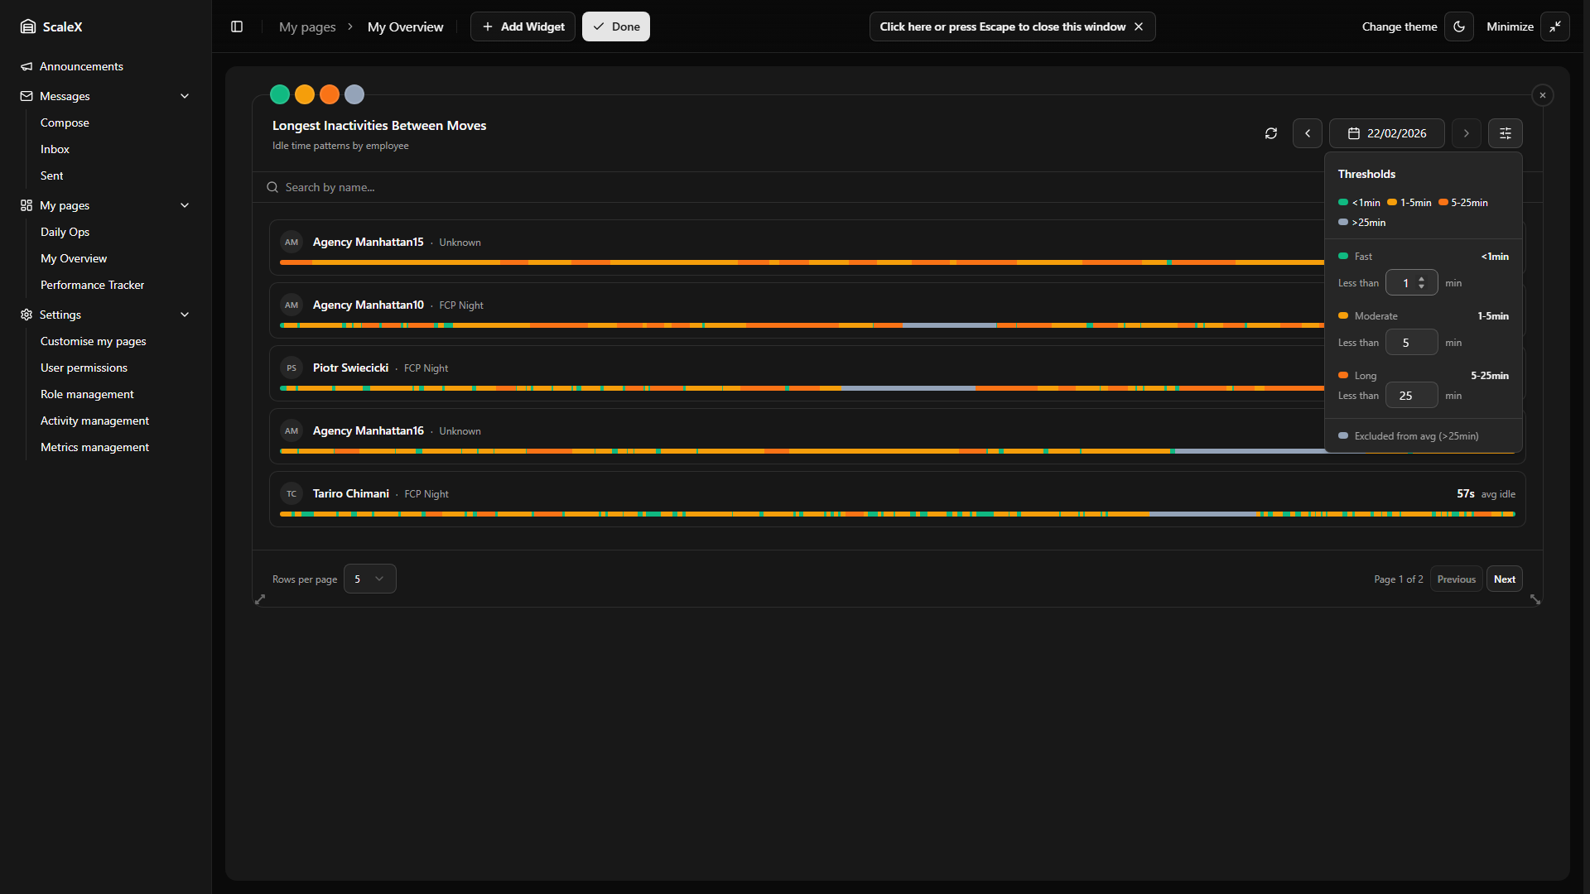
Task: Toggle the sidebar panel icon
Action: coord(237,26)
